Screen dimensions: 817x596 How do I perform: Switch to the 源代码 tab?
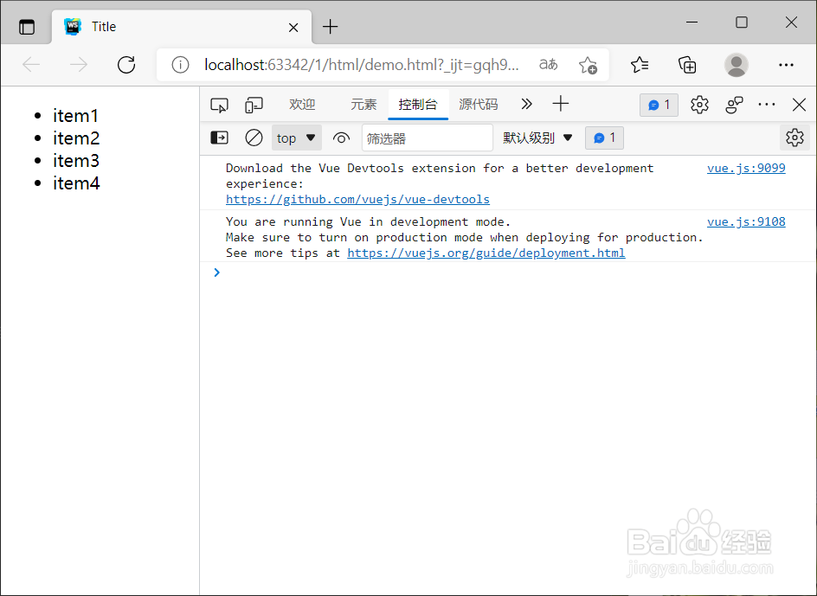pyautogui.click(x=479, y=104)
